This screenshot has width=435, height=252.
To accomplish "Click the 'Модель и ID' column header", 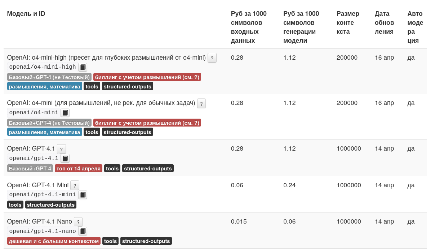I will [x=26, y=14].
